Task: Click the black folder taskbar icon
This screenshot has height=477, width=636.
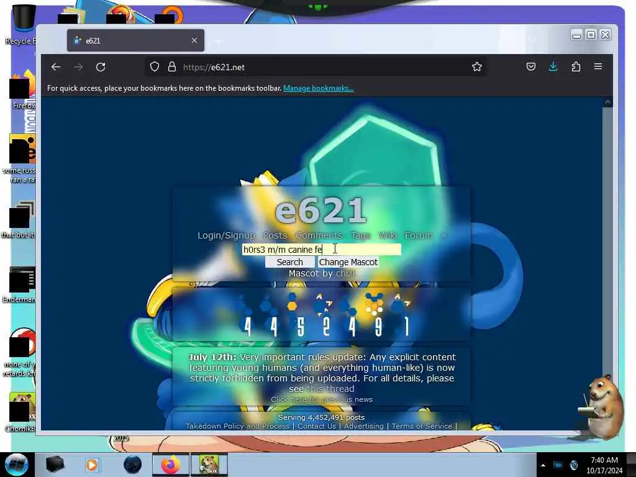Action: coord(55,465)
